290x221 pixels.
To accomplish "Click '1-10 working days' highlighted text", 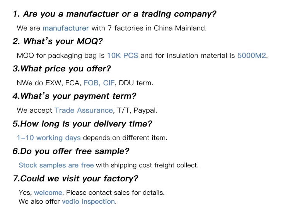I will pyautogui.click(x=49, y=138).
